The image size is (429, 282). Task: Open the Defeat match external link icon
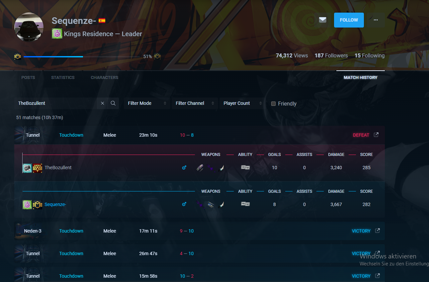[x=376, y=135]
